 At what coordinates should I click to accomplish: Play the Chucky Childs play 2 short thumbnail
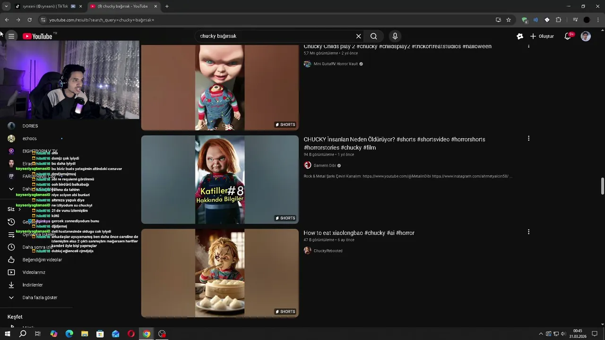220,87
